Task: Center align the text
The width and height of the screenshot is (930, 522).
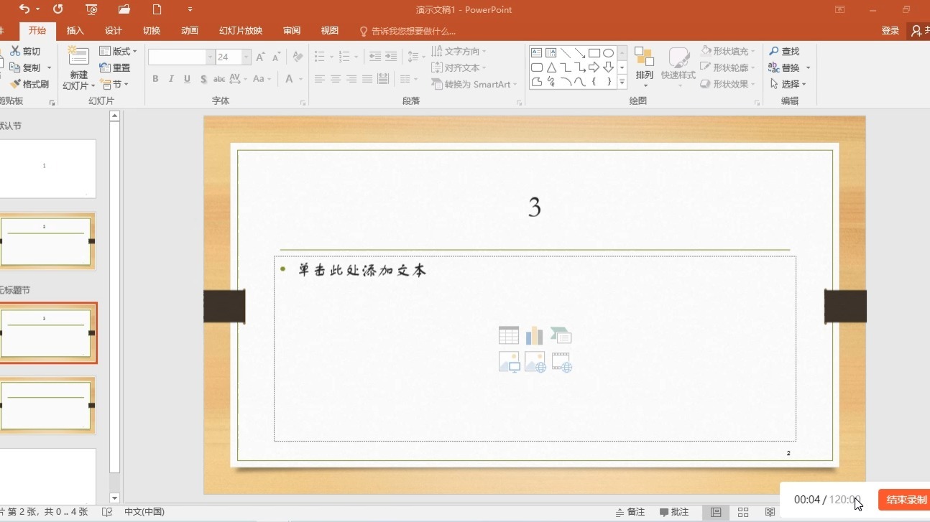Action: [x=336, y=79]
